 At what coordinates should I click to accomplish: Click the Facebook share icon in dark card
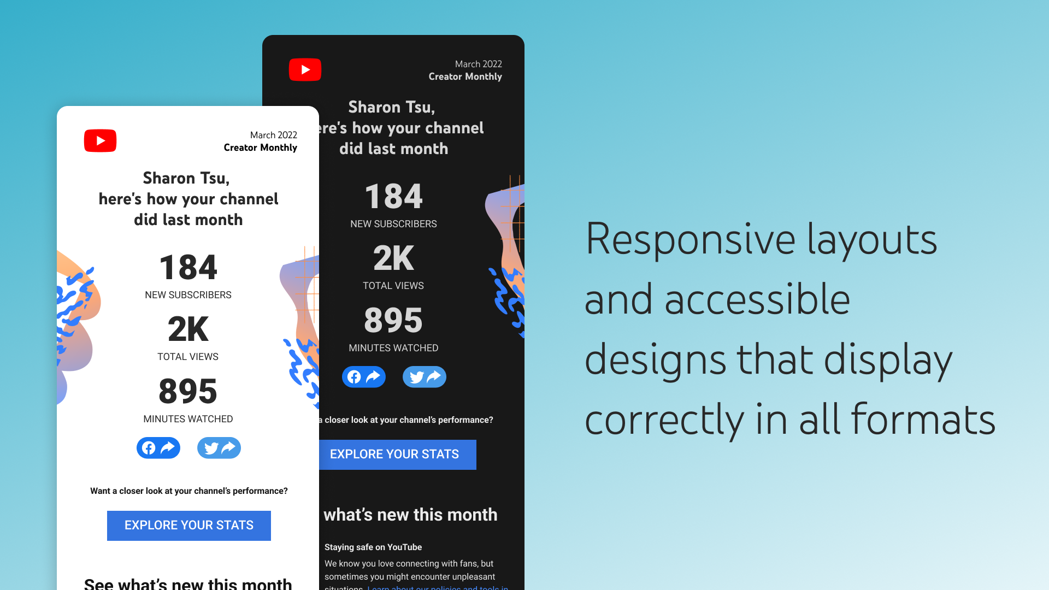[x=363, y=376]
